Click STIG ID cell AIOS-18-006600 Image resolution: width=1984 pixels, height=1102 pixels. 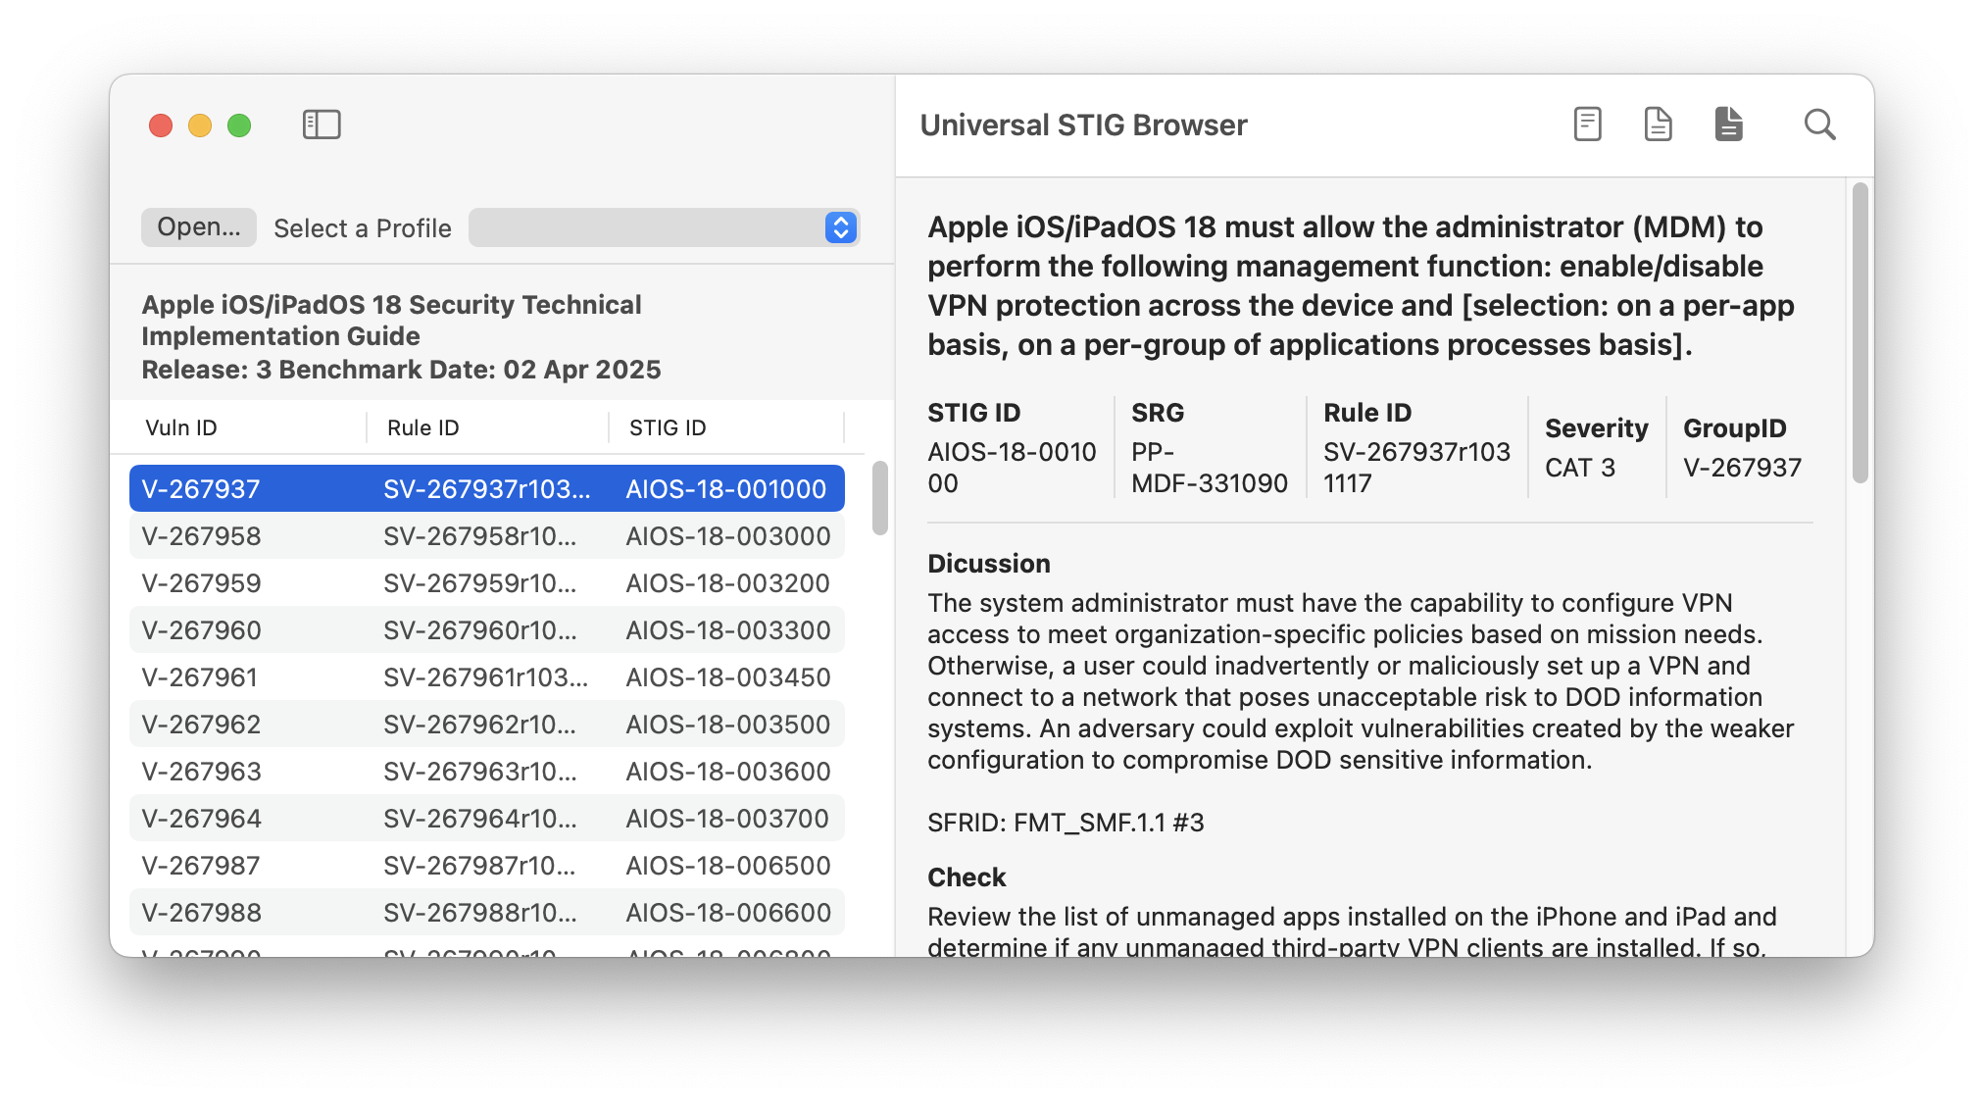click(728, 913)
